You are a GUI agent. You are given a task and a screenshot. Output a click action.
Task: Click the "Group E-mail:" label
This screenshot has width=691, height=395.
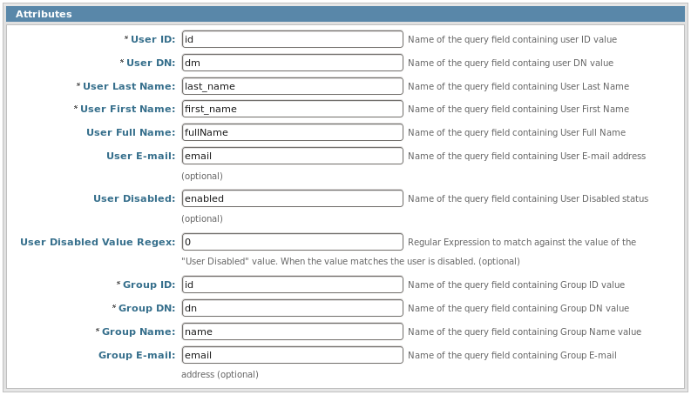(137, 355)
